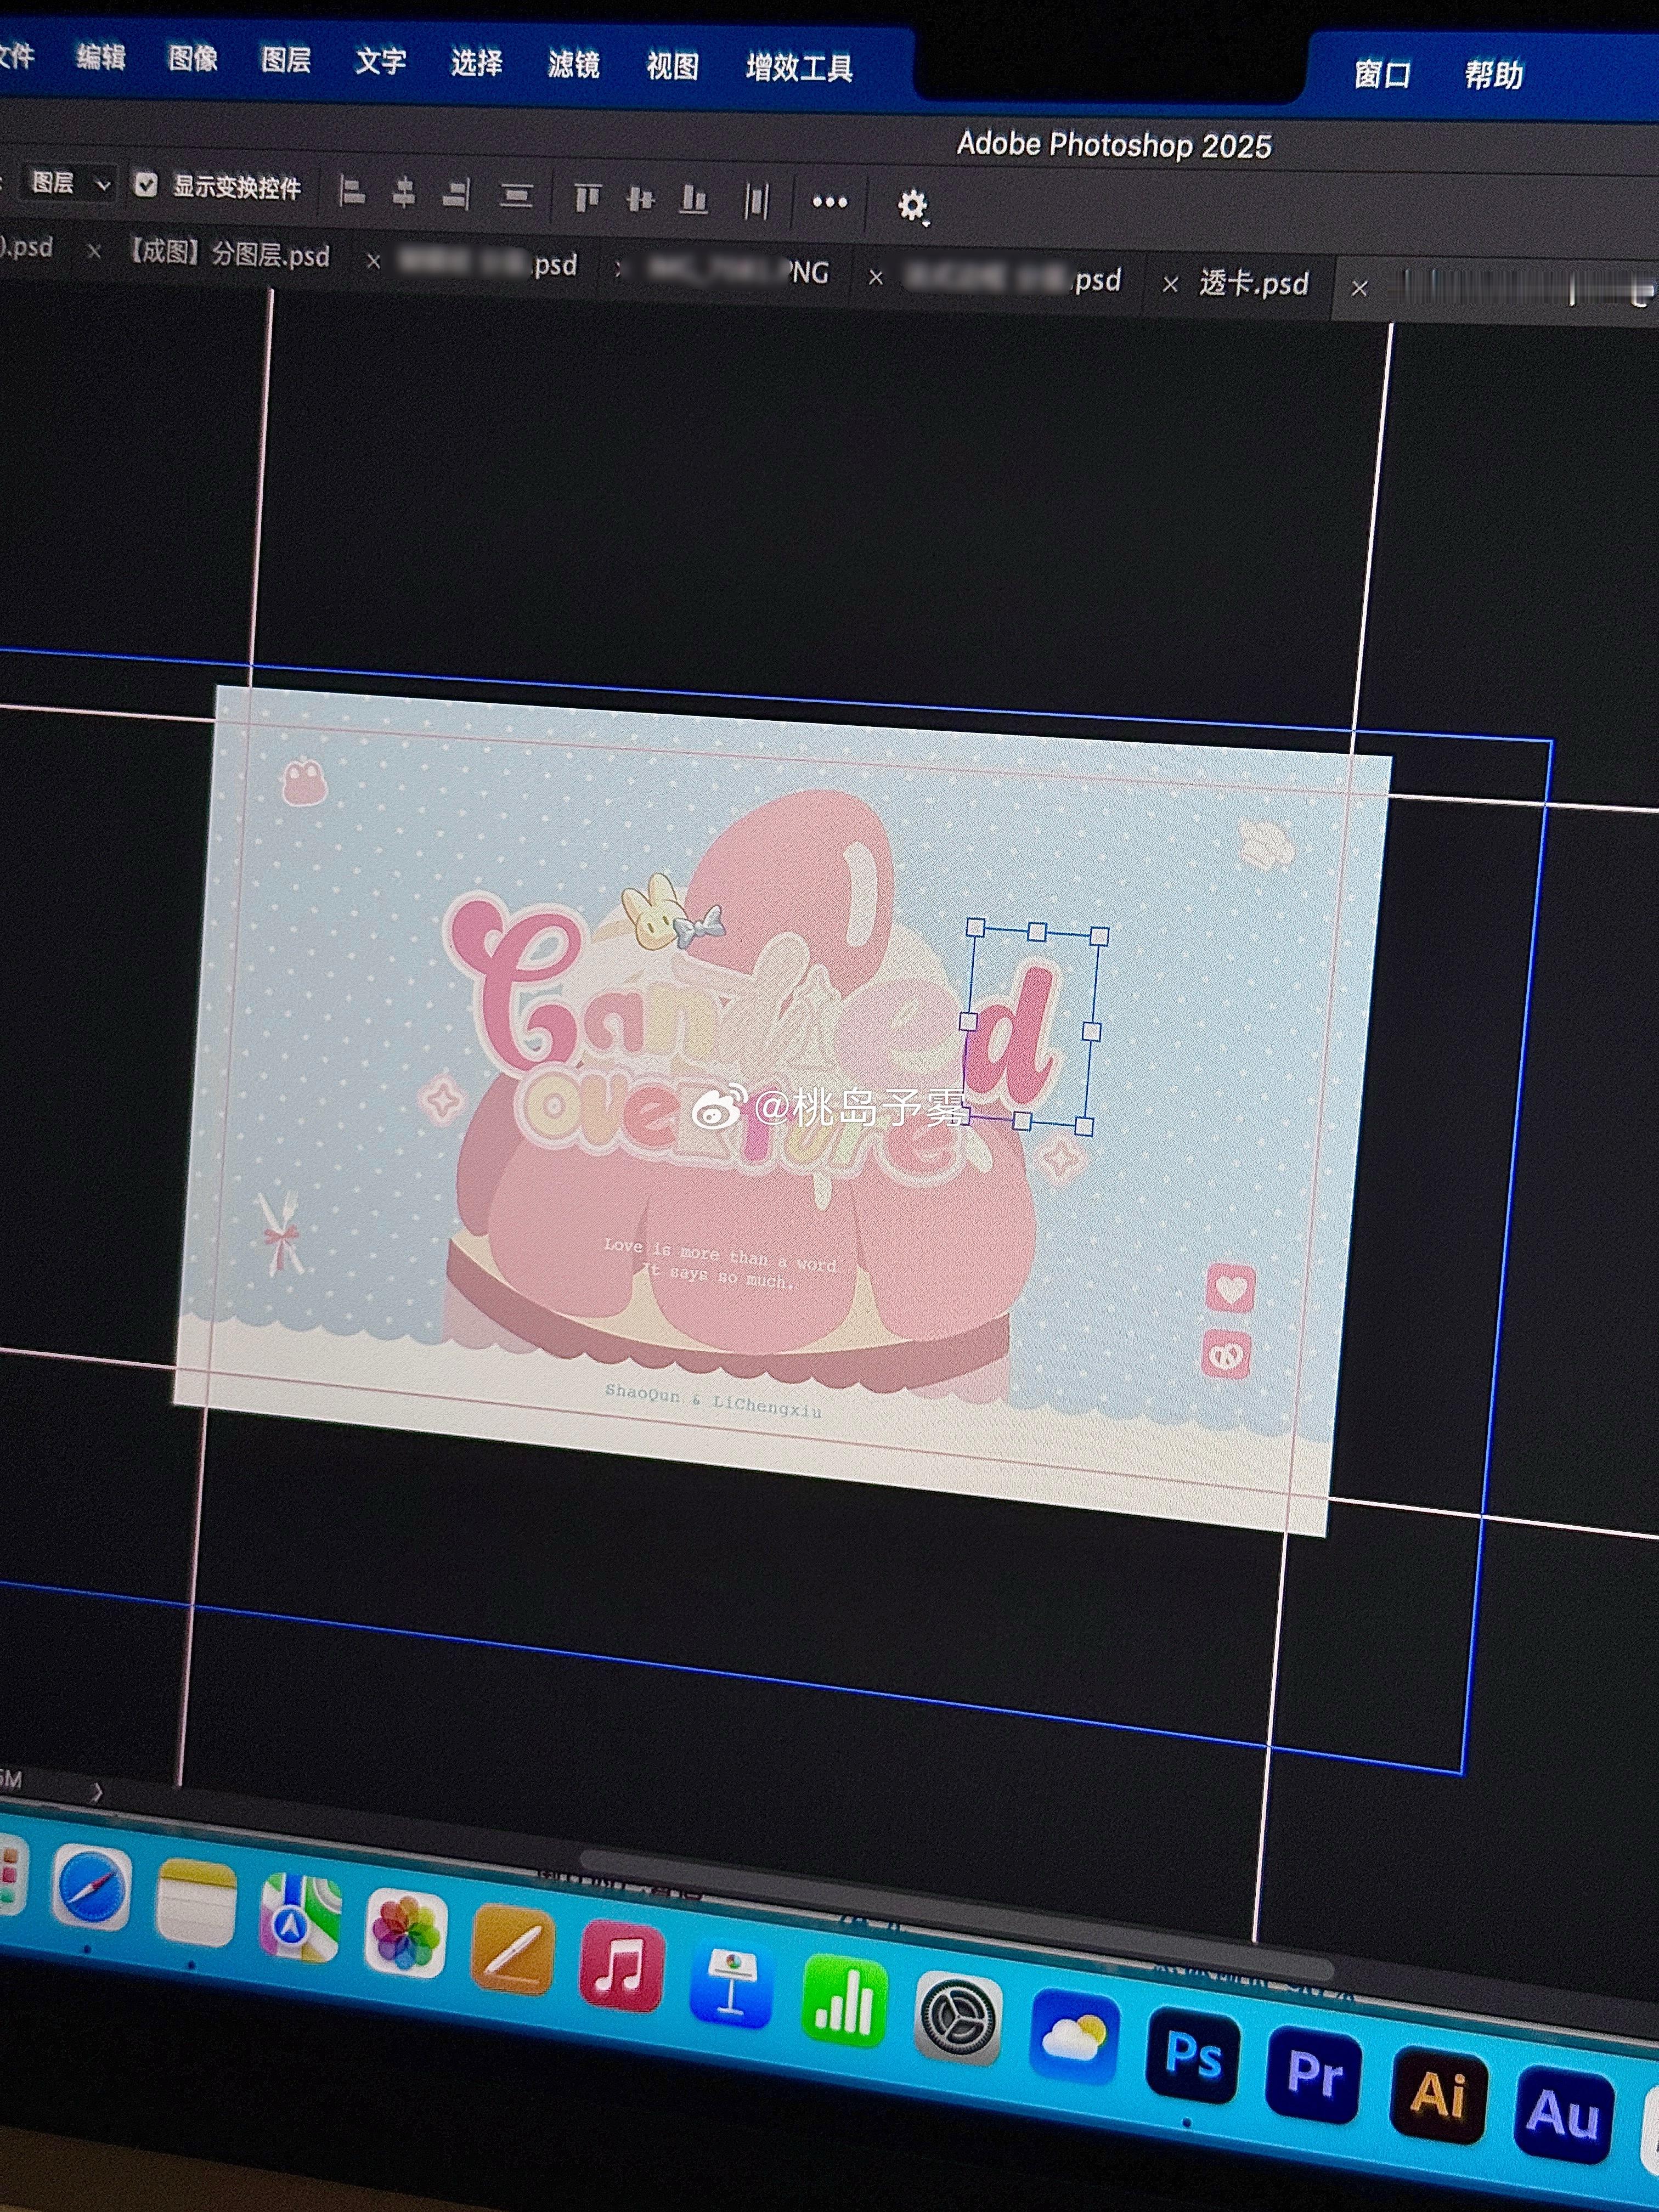
Task: Click the align vertical centers icon
Action: click(x=640, y=200)
